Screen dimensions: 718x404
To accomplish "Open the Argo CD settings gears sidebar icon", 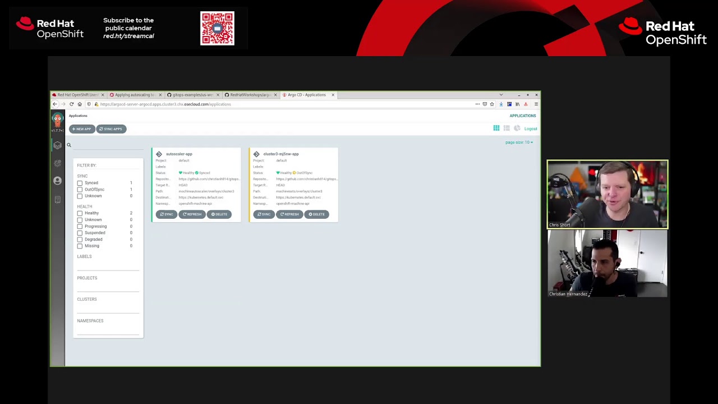I will [x=57, y=163].
